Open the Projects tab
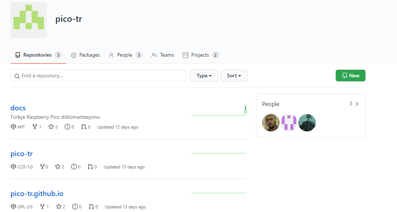This screenshot has height=212, width=397. (201, 55)
